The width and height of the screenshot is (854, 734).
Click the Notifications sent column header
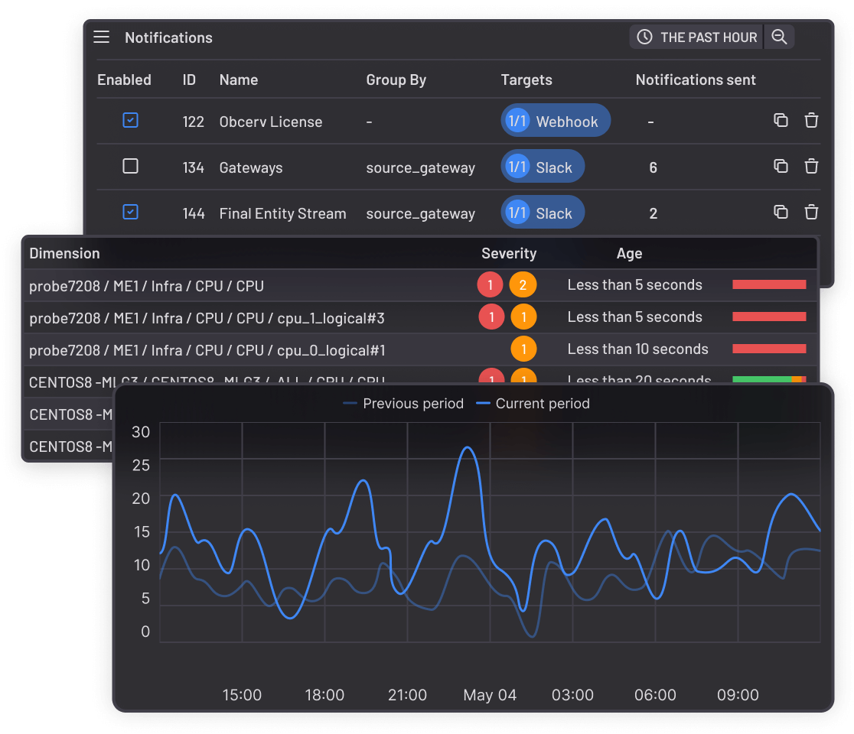coord(695,80)
